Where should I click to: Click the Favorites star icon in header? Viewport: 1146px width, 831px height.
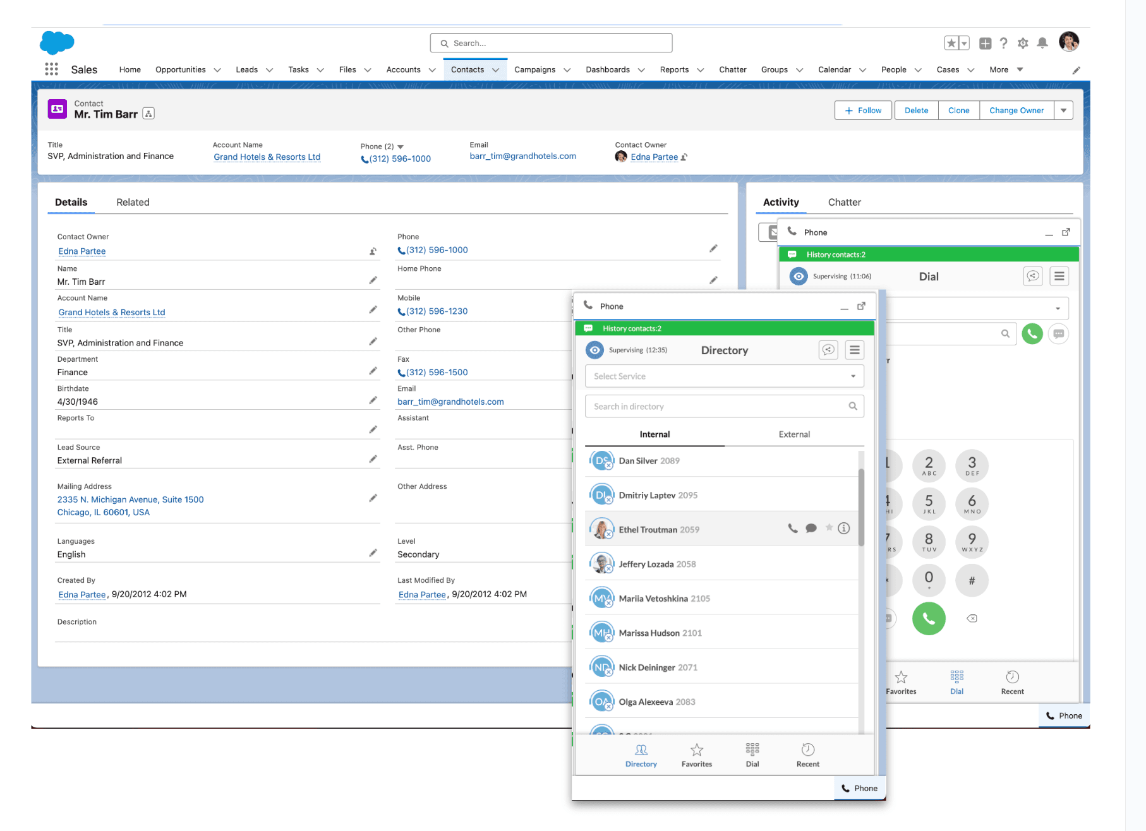coord(951,43)
